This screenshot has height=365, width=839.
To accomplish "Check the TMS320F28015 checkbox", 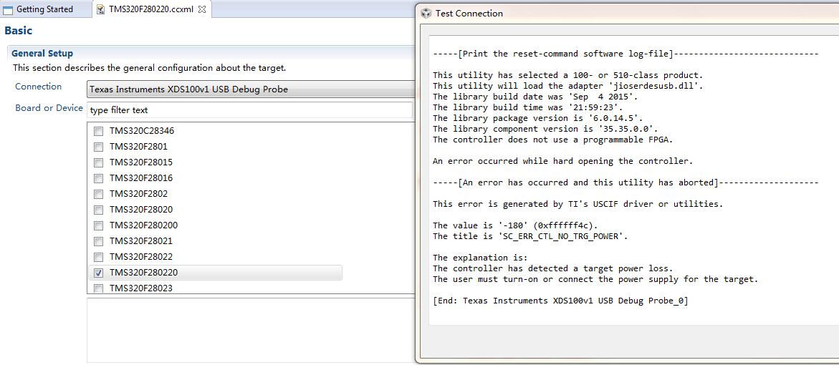I will [98, 162].
